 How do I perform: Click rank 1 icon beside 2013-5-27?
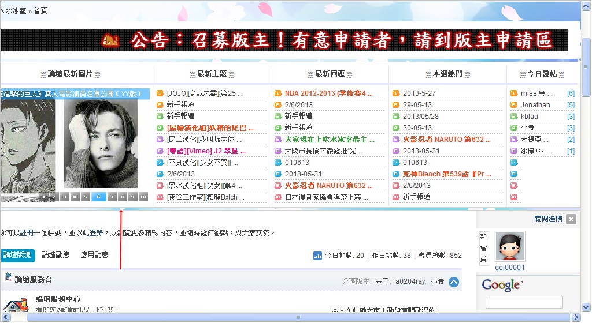tap(395, 93)
